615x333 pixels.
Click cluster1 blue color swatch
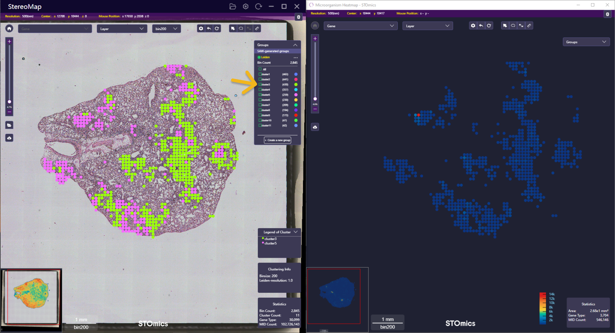tap(296, 74)
